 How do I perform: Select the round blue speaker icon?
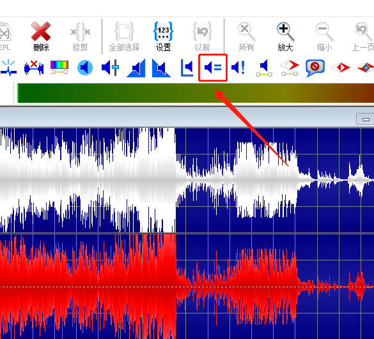pos(85,68)
